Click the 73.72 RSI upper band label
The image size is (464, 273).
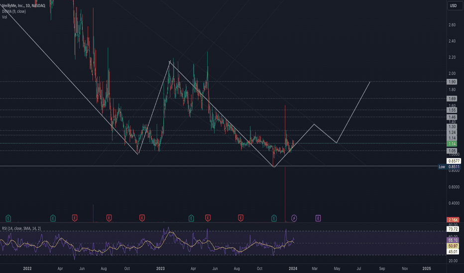(x=453, y=229)
